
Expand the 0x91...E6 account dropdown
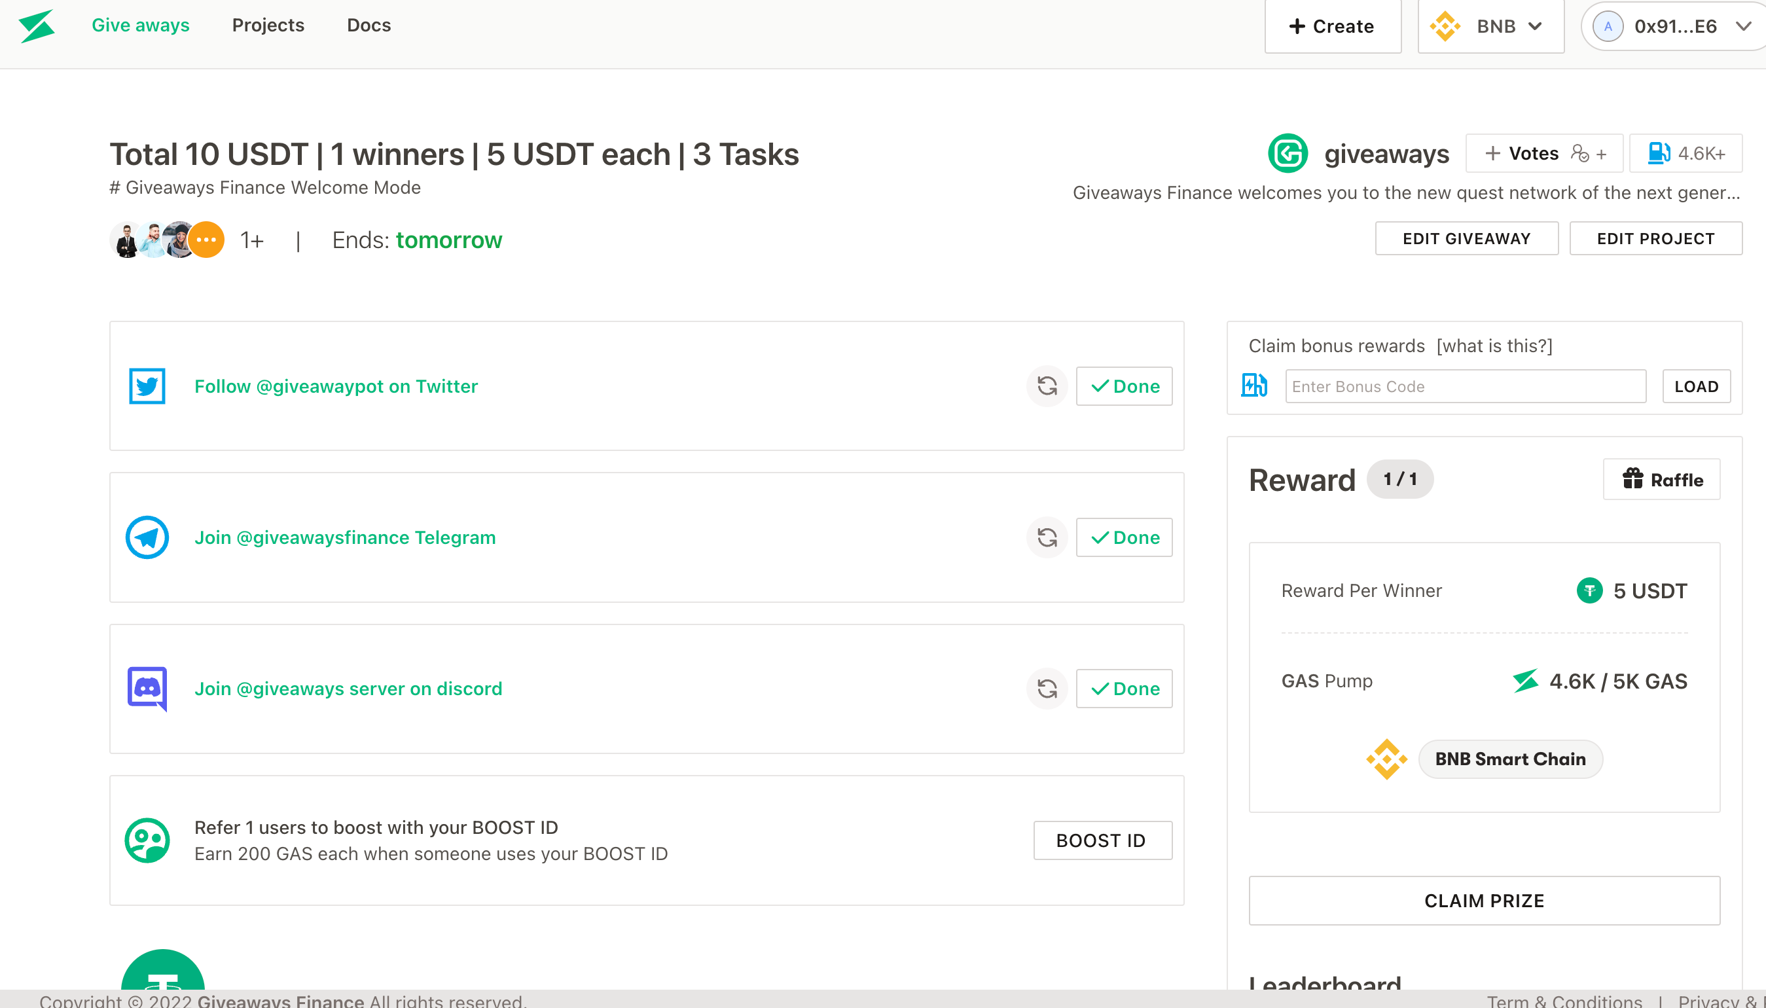(1743, 26)
